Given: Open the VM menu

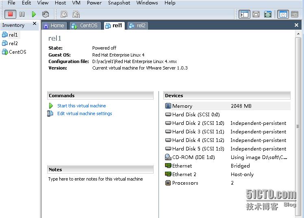Looking at the screenshot, I should [x=76, y=3].
